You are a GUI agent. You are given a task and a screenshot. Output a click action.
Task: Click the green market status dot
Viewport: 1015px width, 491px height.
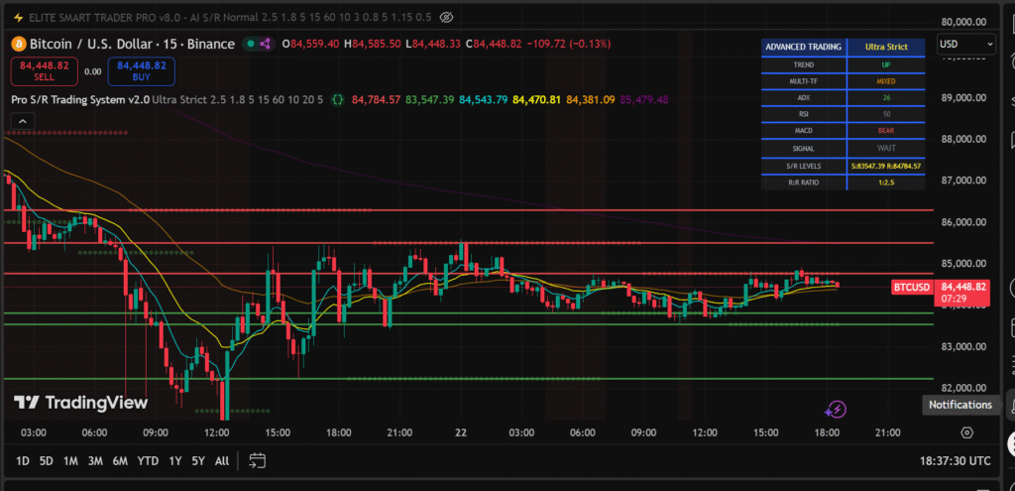coord(251,44)
